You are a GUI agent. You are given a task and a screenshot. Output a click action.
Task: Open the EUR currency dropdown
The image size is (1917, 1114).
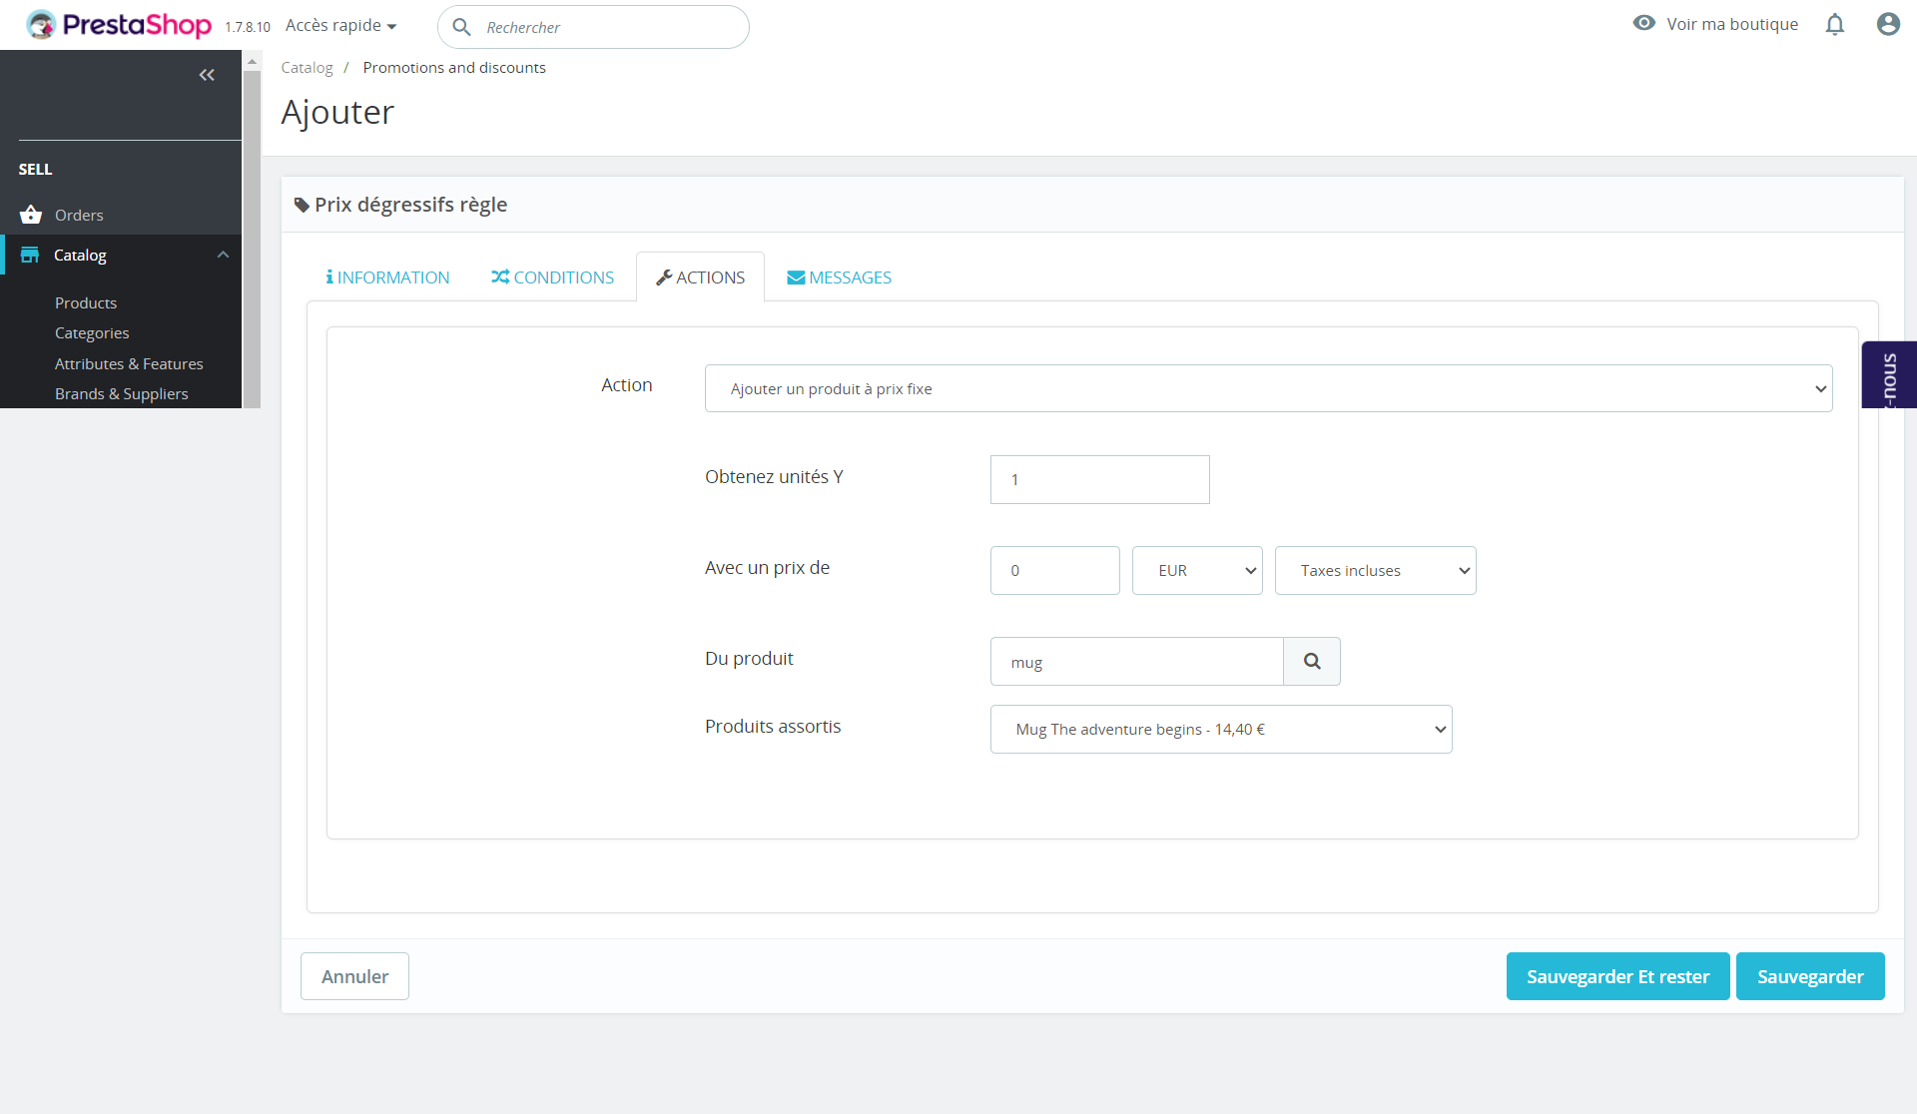point(1196,570)
